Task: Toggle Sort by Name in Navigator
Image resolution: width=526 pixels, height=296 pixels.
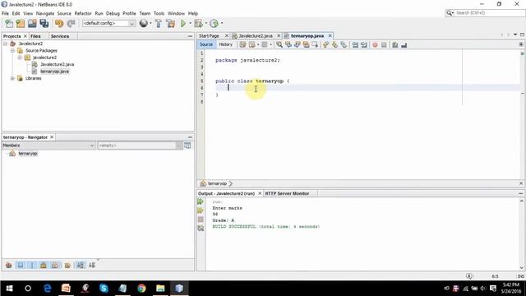Action: point(81,265)
